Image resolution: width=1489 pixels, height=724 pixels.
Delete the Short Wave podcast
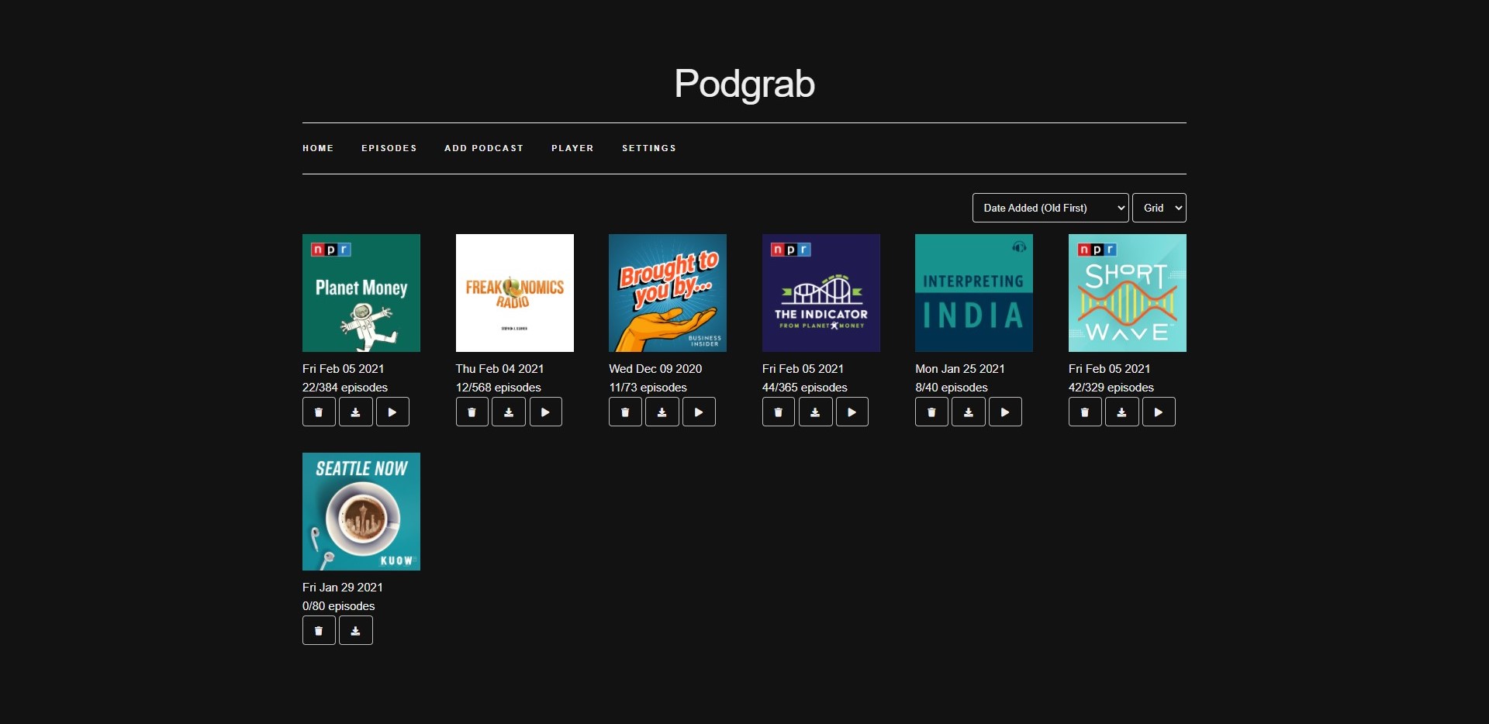(1085, 412)
